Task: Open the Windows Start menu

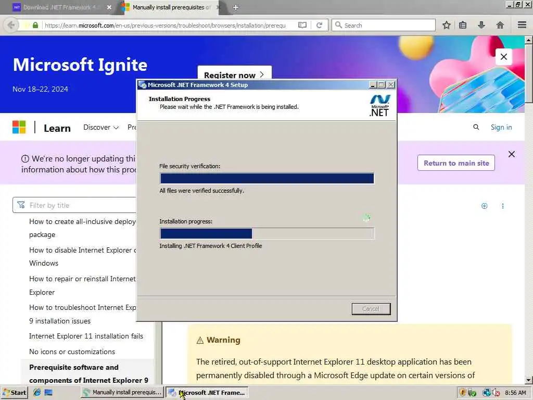Action: 14,393
